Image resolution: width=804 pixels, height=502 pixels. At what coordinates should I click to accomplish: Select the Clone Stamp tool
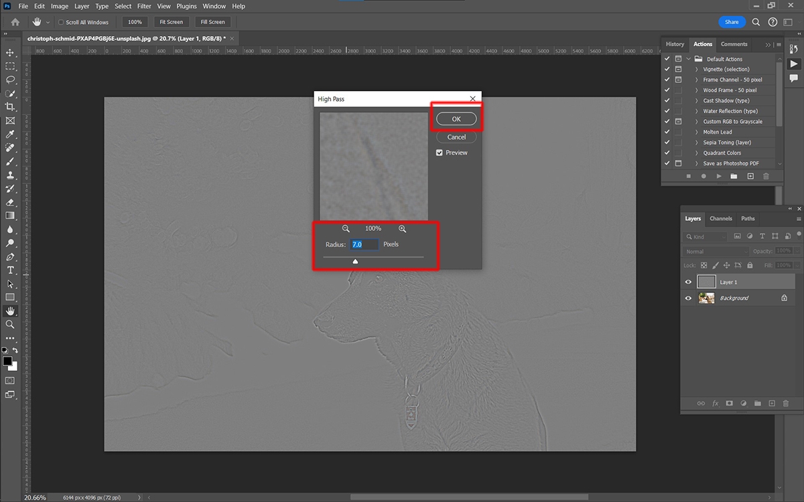pos(10,175)
